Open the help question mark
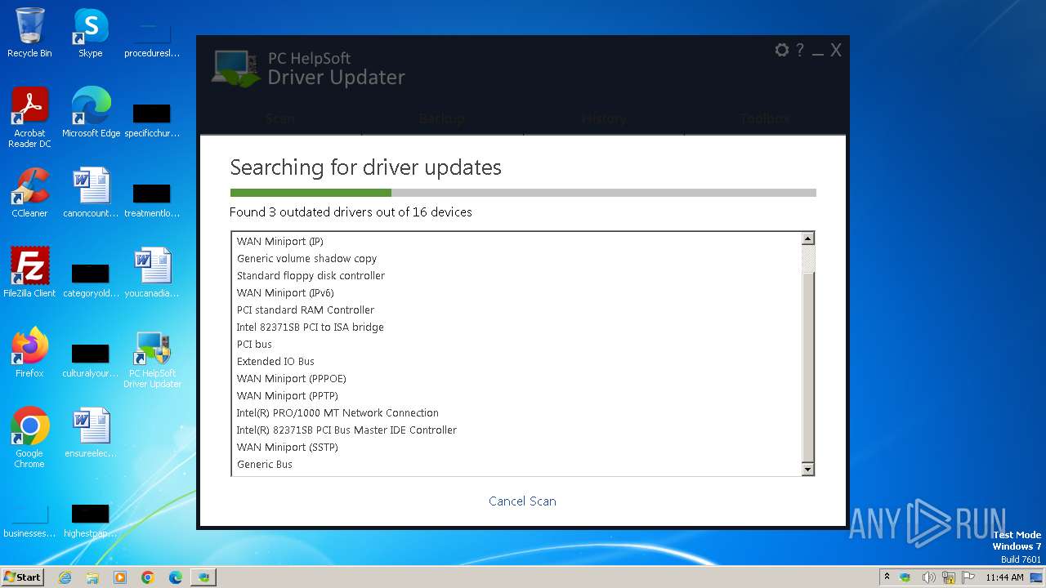1046x588 pixels. pos(800,51)
